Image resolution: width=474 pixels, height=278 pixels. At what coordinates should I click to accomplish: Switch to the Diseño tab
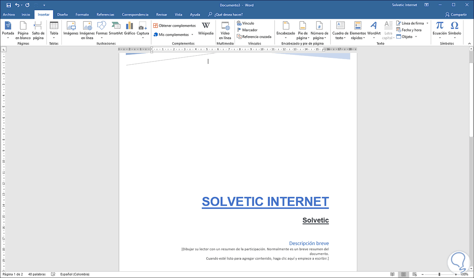[x=62, y=15]
